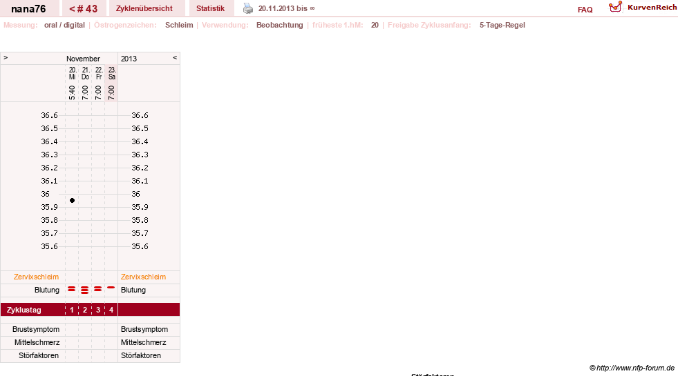678x376 pixels.
Task: Click the date range 20.11.2013 bis ∞
Action: 287,8
